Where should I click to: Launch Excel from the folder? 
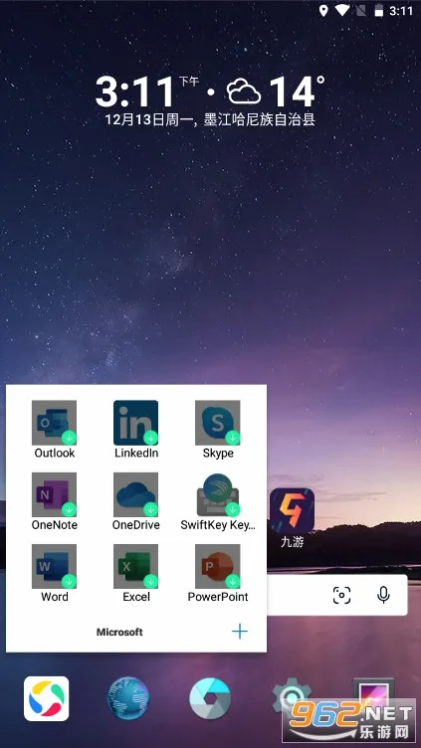[x=135, y=567]
